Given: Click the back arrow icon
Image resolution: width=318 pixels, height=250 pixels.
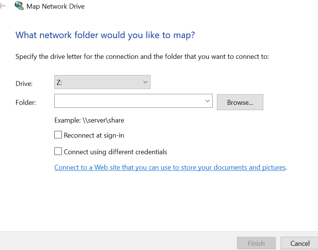Looking at the screenshot, I should (x=2, y=6).
